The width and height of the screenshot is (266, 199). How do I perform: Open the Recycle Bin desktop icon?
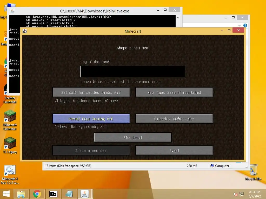click(x=253, y=172)
